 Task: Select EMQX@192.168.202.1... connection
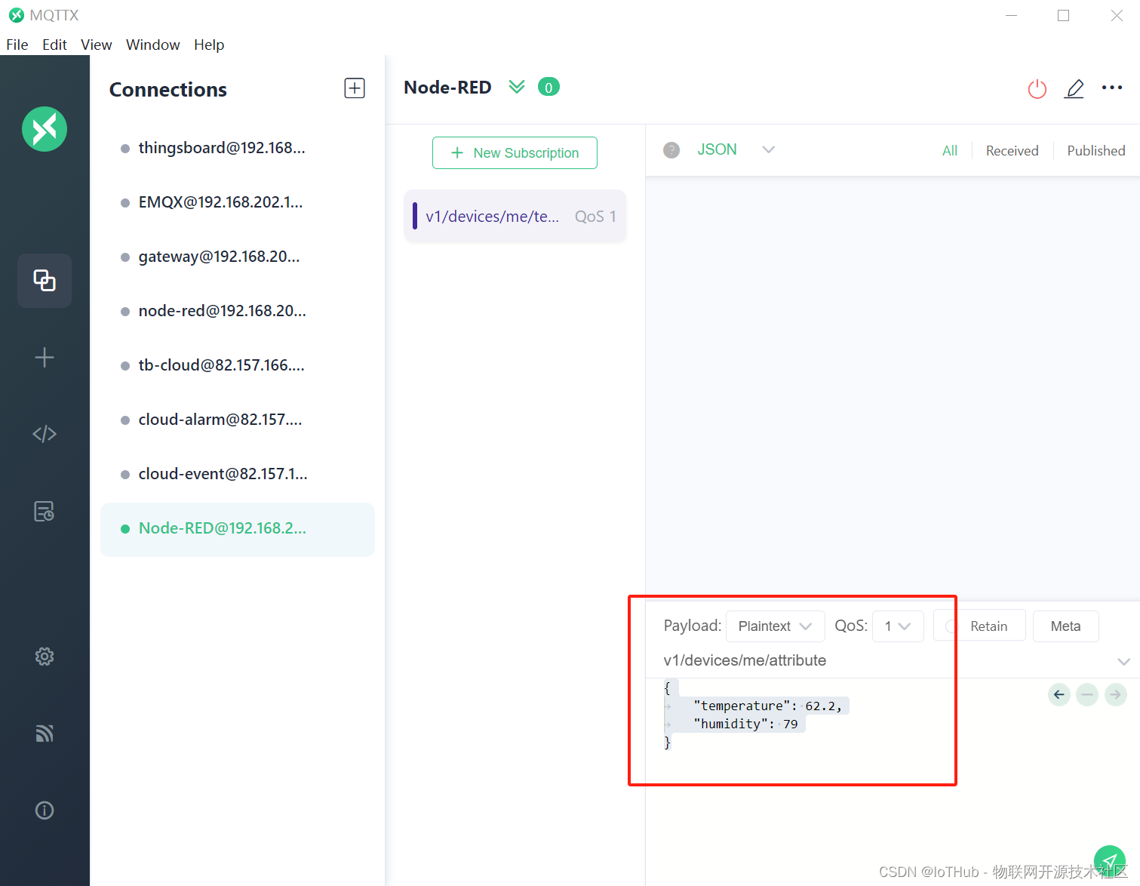point(238,202)
